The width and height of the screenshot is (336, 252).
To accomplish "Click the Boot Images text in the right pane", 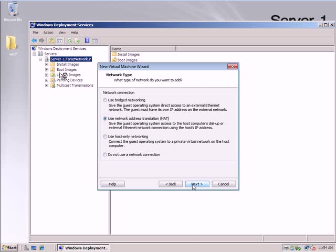I will tap(127, 60).
